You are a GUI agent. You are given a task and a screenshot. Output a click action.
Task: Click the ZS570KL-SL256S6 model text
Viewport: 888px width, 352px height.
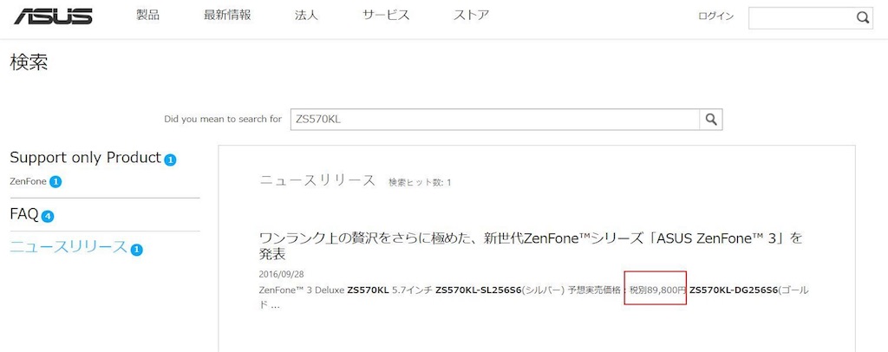pos(478,290)
